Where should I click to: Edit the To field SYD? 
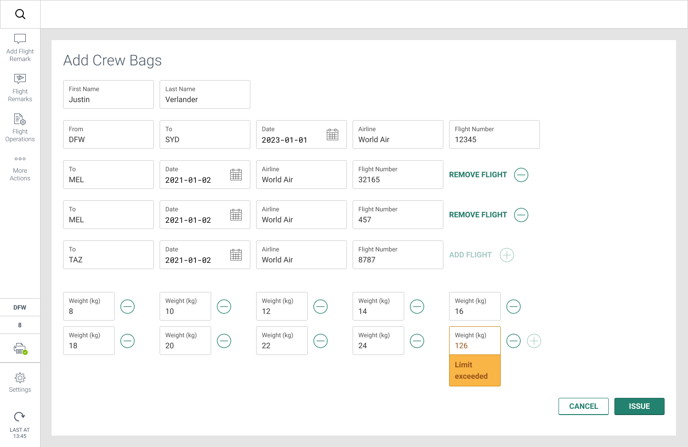click(205, 135)
